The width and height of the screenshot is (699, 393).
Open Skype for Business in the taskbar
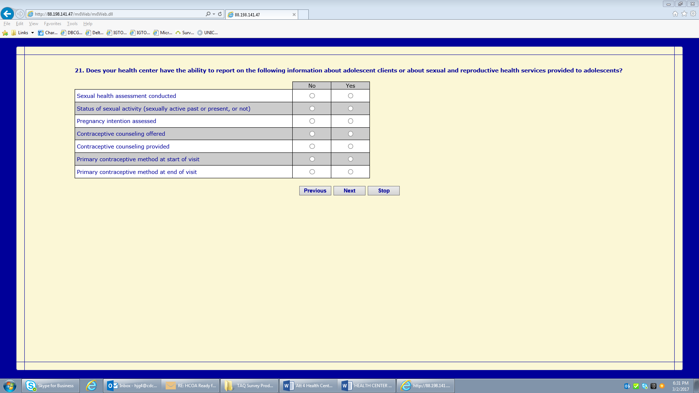tap(51, 386)
